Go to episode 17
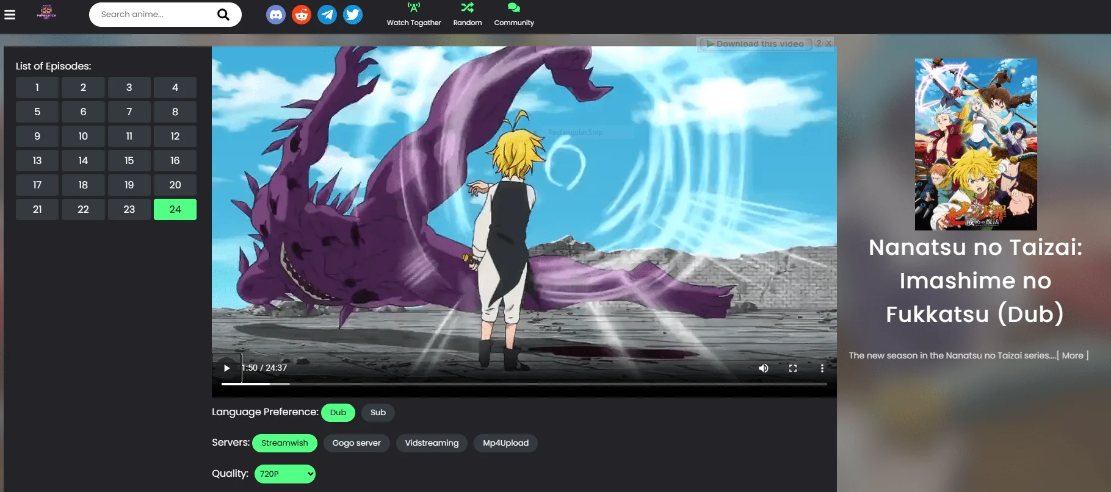The height and width of the screenshot is (492, 1111). point(37,185)
